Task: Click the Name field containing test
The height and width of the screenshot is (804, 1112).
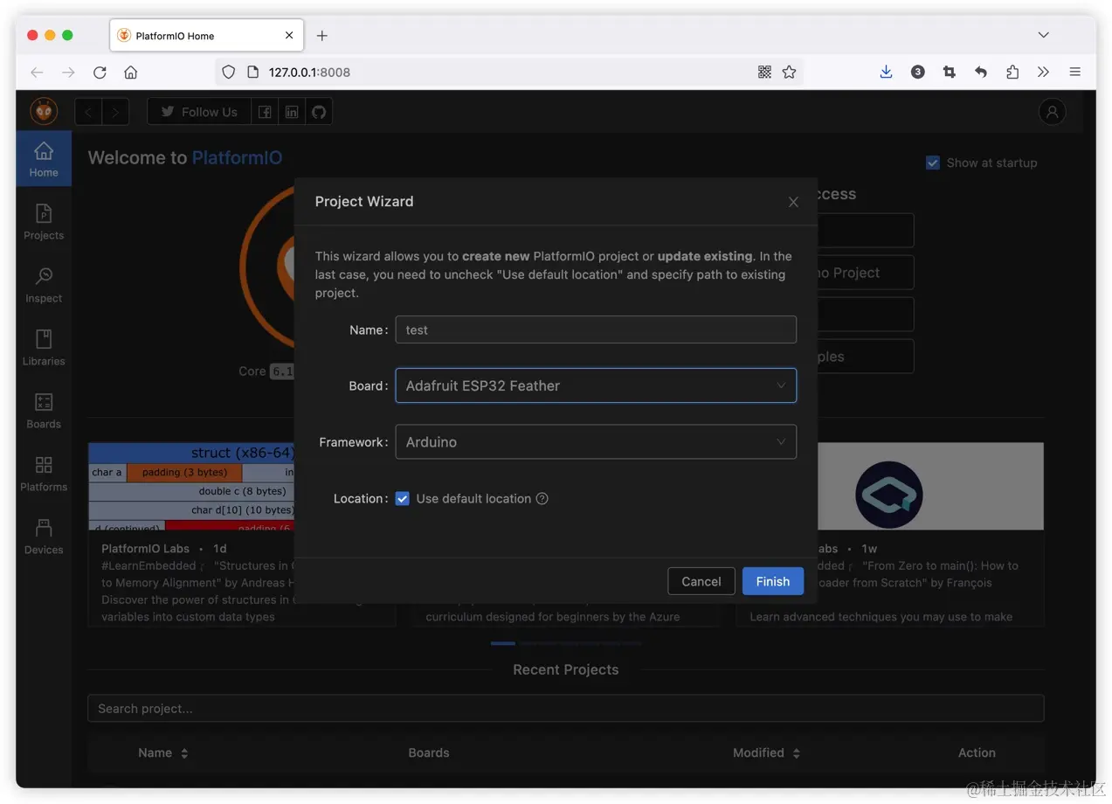Action: [x=596, y=329]
